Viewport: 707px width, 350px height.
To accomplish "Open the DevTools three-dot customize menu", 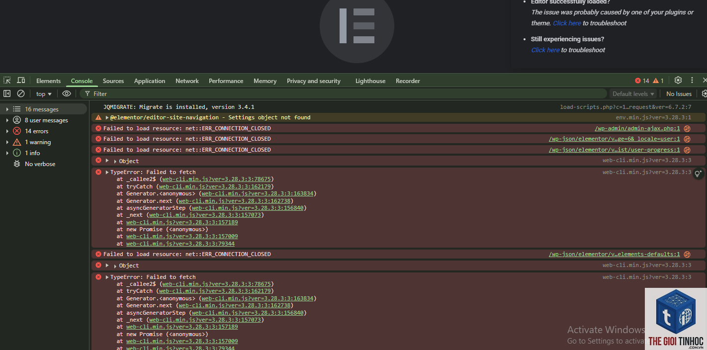I will [692, 81].
